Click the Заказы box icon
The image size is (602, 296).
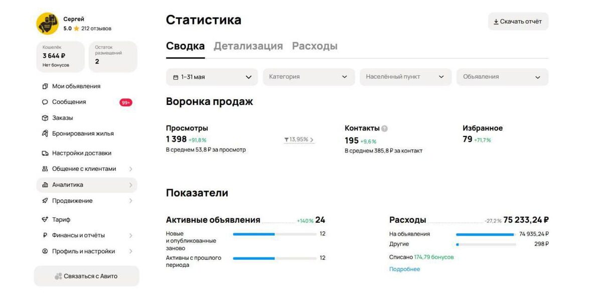[45, 118]
